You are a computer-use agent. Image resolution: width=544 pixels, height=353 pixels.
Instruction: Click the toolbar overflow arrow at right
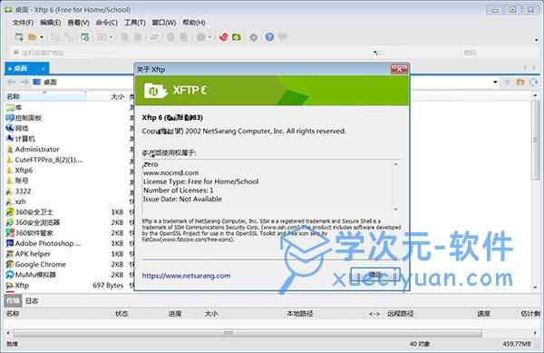coord(536,41)
